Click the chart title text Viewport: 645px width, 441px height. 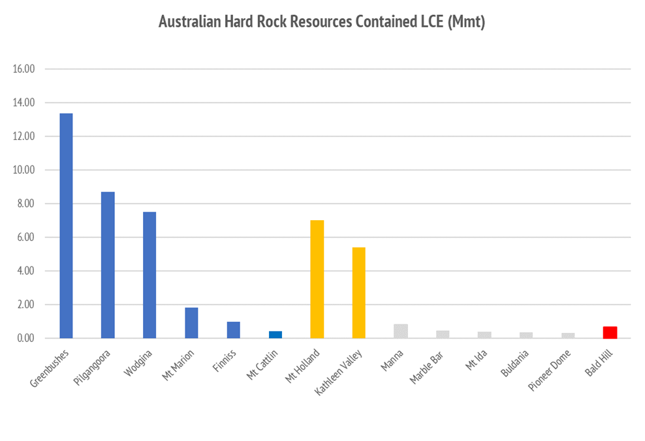coord(322,21)
